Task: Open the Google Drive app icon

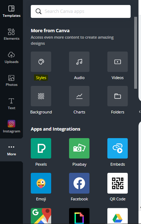Action: coord(118,216)
